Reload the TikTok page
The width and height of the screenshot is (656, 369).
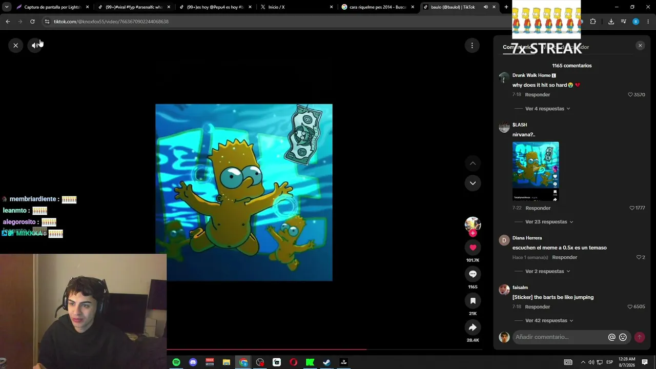click(32, 22)
